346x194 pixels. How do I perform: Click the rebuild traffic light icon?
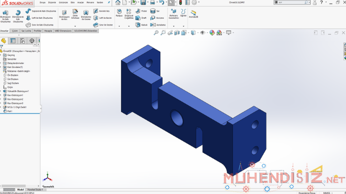pos(180,2)
